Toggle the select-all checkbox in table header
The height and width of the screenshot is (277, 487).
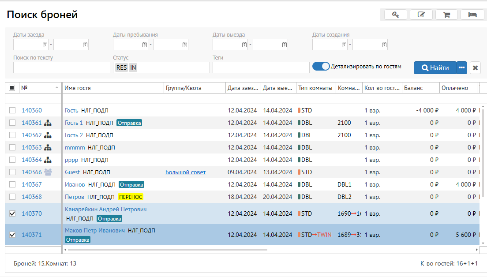[x=12, y=88]
